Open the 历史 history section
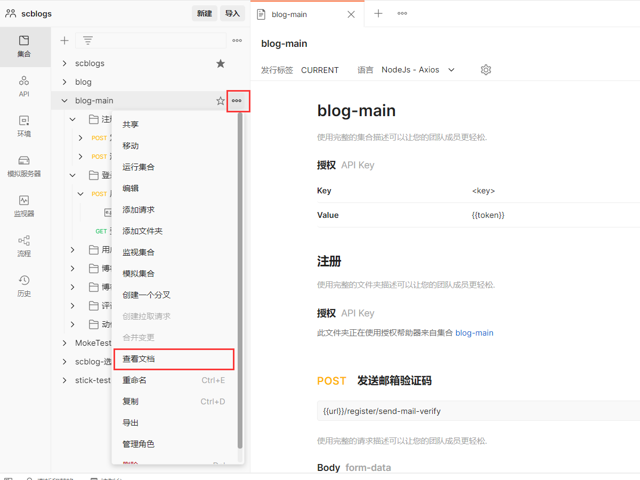 [x=24, y=287]
